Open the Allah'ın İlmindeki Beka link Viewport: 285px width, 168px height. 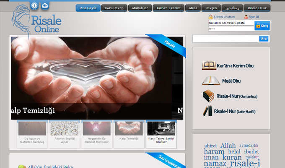(50, 167)
